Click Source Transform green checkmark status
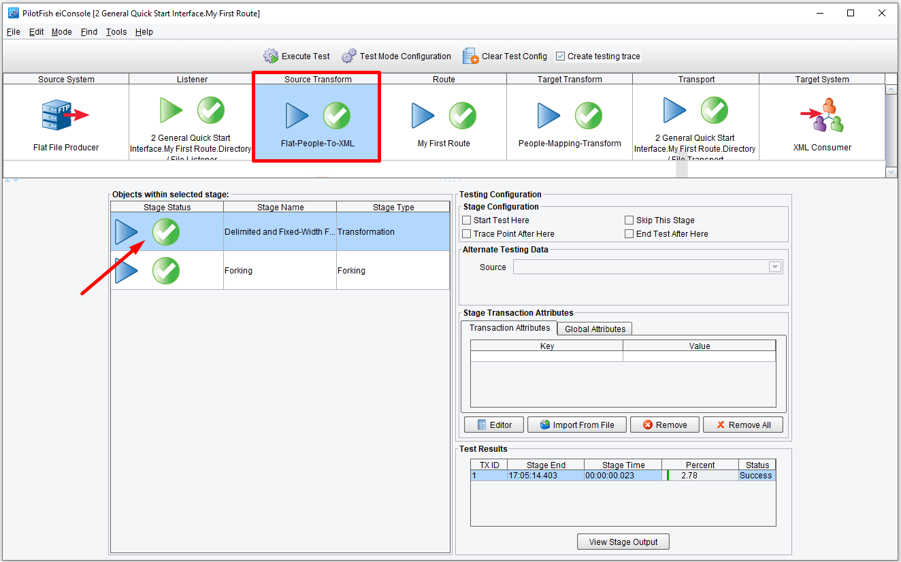The width and height of the screenshot is (901, 562). pos(337,116)
